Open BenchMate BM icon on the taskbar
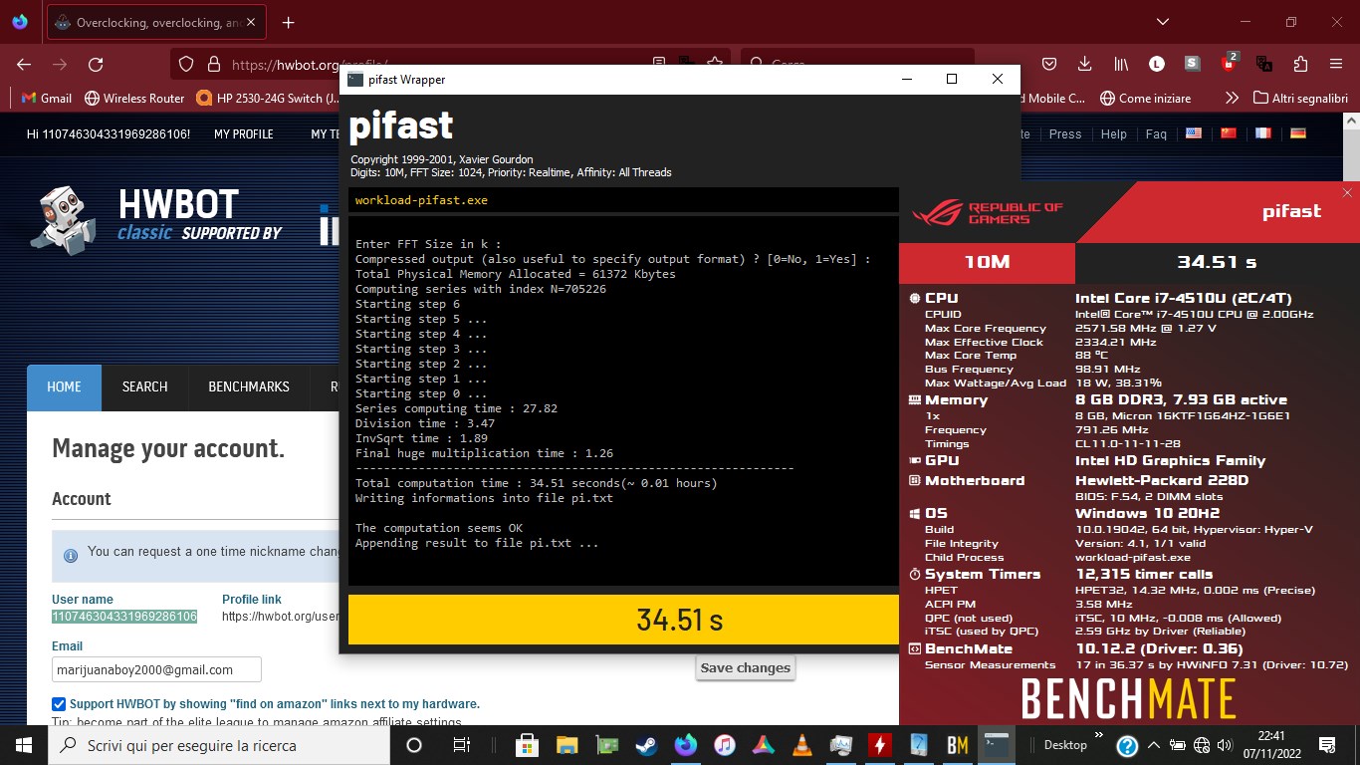 958,745
